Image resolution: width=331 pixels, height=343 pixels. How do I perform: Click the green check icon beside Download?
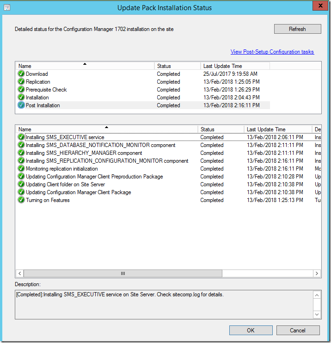pos(21,73)
